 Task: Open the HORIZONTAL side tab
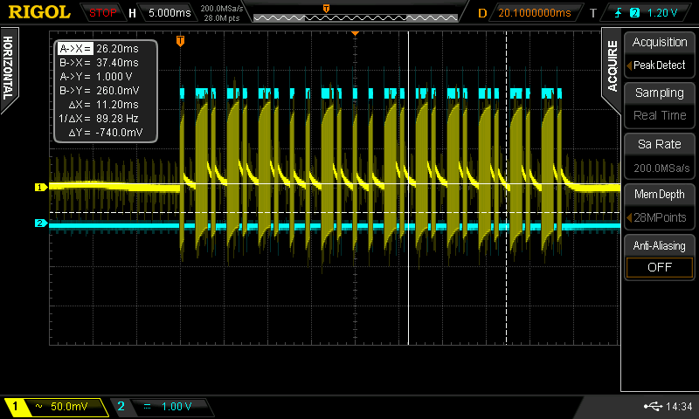click(9, 67)
